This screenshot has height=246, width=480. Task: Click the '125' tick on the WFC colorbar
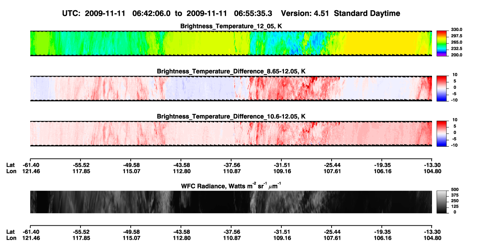pyautogui.click(x=455, y=206)
